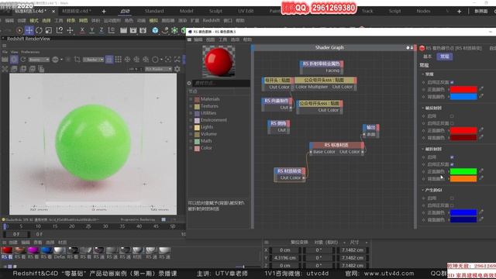Open the orange back color swatch
496x279 pixels.
point(463,179)
